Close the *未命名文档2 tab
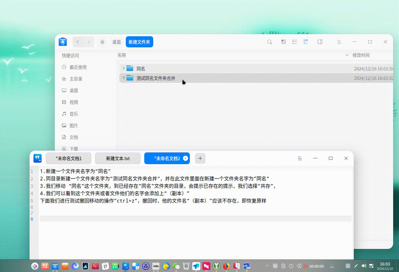 [x=185, y=158]
